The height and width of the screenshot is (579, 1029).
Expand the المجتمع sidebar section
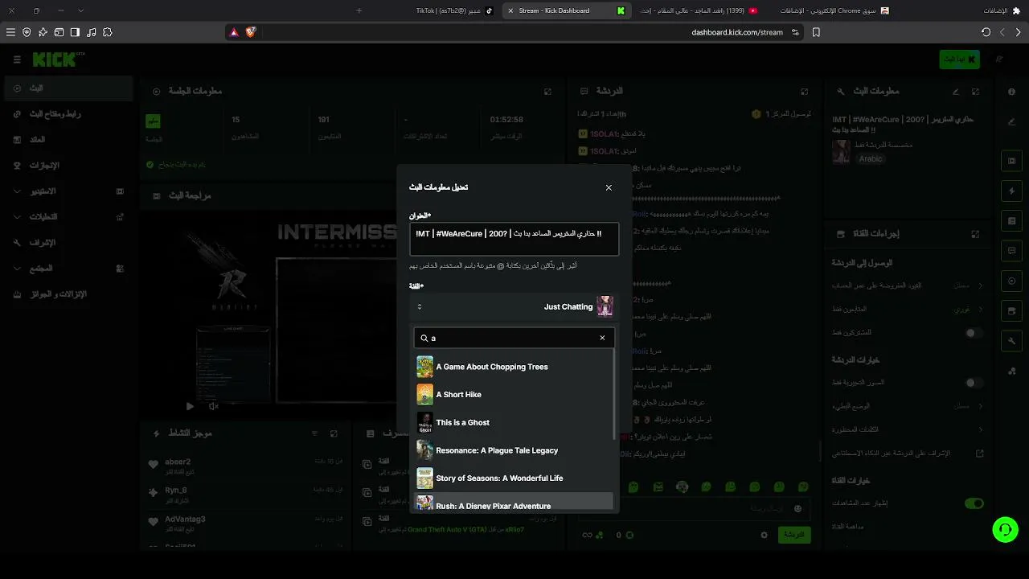[69, 269]
